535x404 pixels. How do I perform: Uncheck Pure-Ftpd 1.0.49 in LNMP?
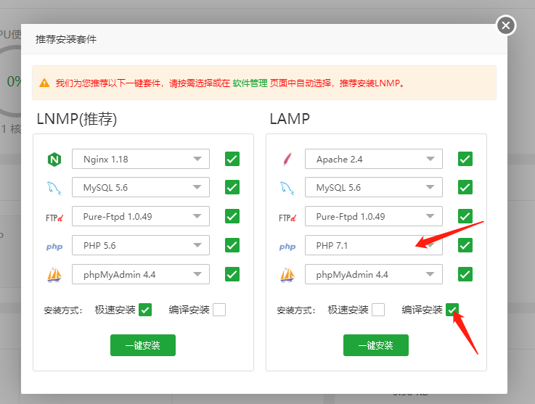[x=232, y=216]
